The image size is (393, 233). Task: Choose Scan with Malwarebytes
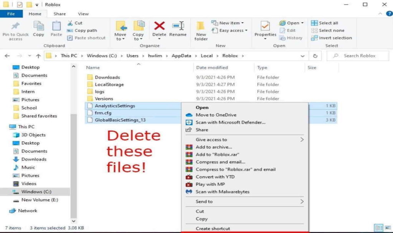coord(223,192)
